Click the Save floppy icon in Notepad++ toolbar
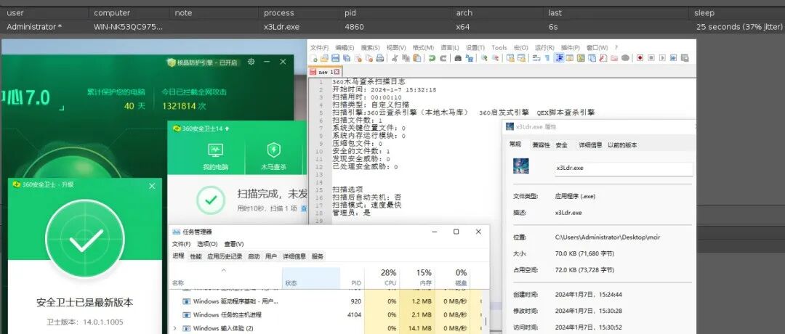Image resolution: width=785 pixels, height=334 pixels. click(x=335, y=58)
